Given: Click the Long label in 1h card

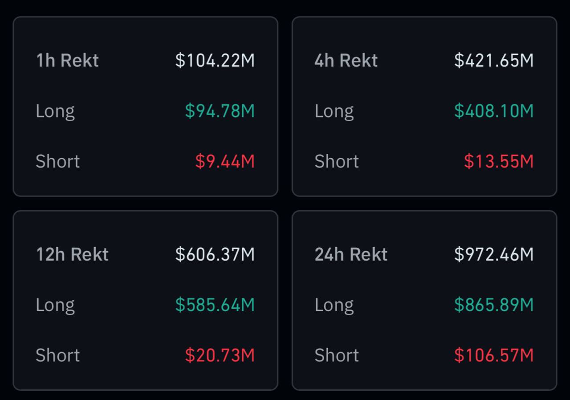Looking at the screenshot, I should click(55, 111).
